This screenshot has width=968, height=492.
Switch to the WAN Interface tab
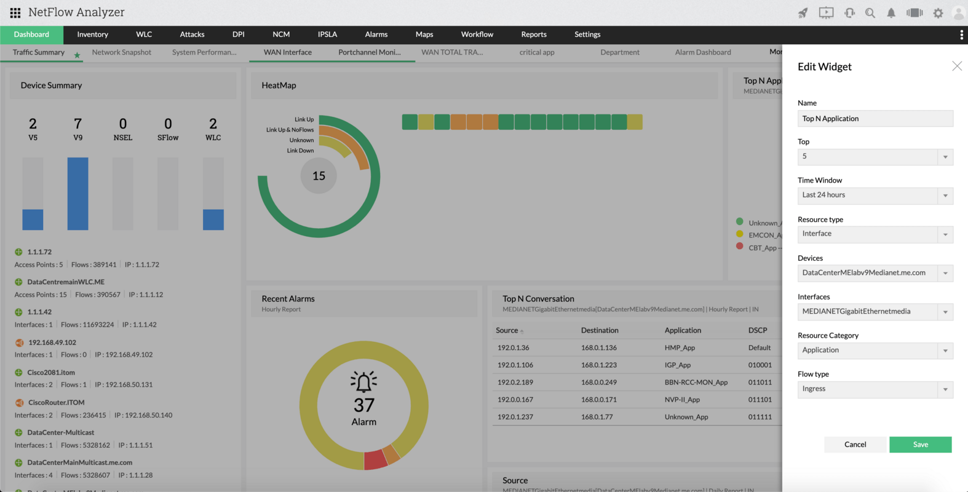coord(288,52)
